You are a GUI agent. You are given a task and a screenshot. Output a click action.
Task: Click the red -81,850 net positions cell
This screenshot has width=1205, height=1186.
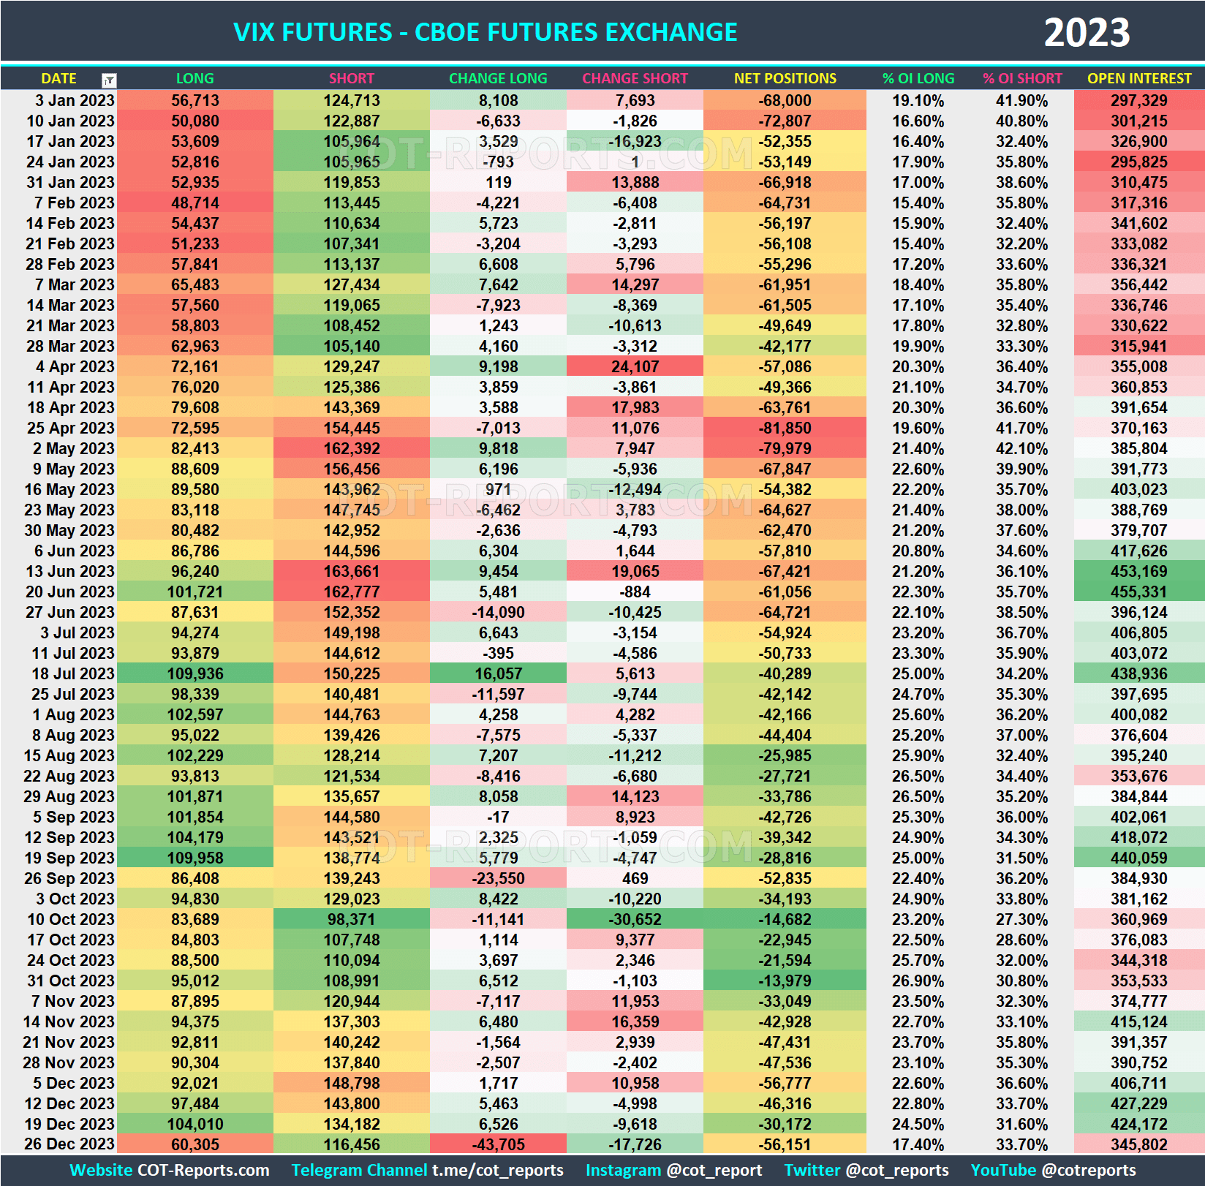tap(783, 428)
